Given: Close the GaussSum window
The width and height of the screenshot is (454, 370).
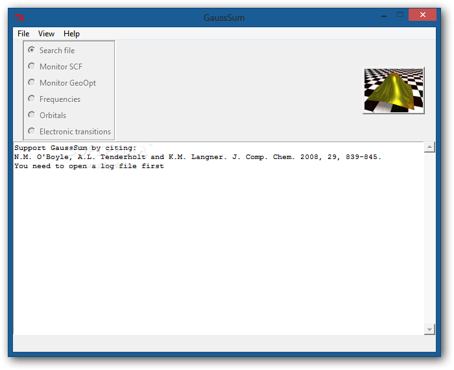Looking at the screenshot, I should [422, 15].
